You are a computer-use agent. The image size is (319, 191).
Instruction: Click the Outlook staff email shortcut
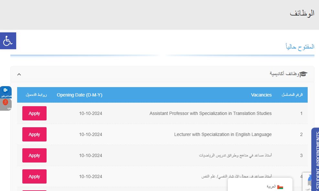5,92
